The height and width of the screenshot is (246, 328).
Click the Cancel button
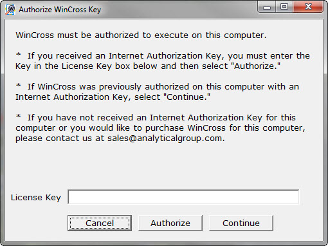[100, 223]
